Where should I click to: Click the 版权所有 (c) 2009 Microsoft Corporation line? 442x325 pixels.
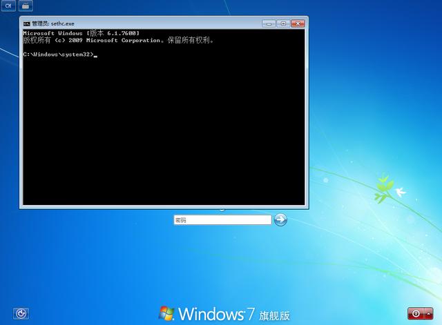pyautogui.click(x=118, y=40)
